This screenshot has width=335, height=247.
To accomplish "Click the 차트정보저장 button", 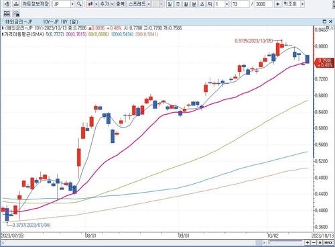I will (36, 4).
